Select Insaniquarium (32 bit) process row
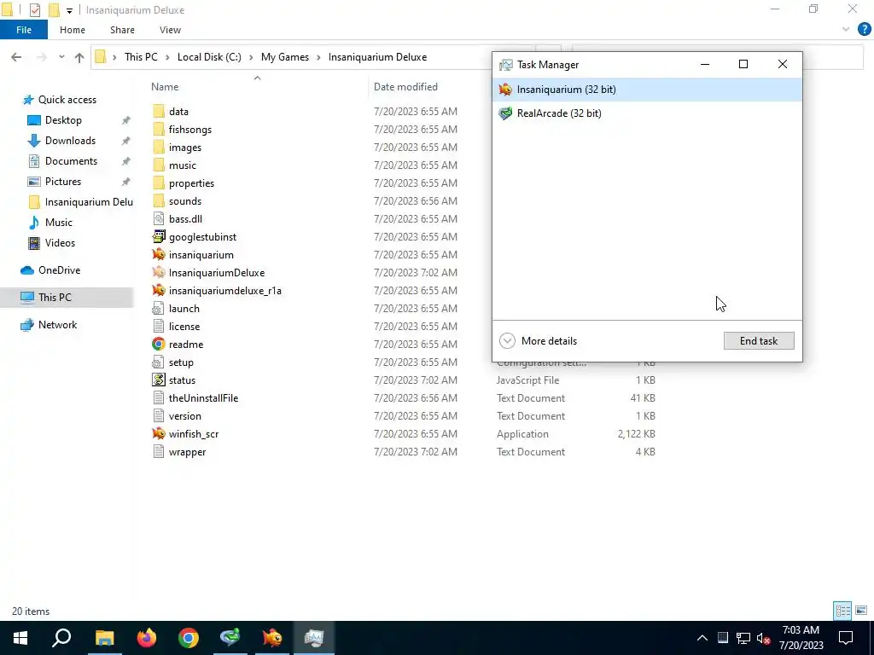The image size is (874, 655). click(x=647, y=89)
